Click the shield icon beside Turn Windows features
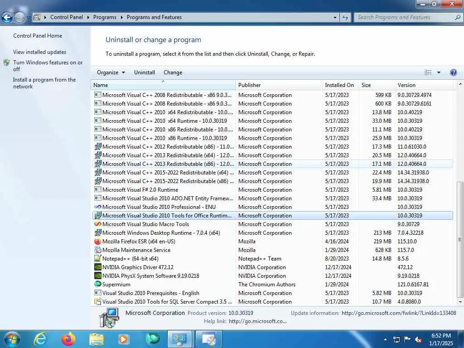Image resolution: width=464 pixels, height=348 pixels. click(x=6, y=63)
